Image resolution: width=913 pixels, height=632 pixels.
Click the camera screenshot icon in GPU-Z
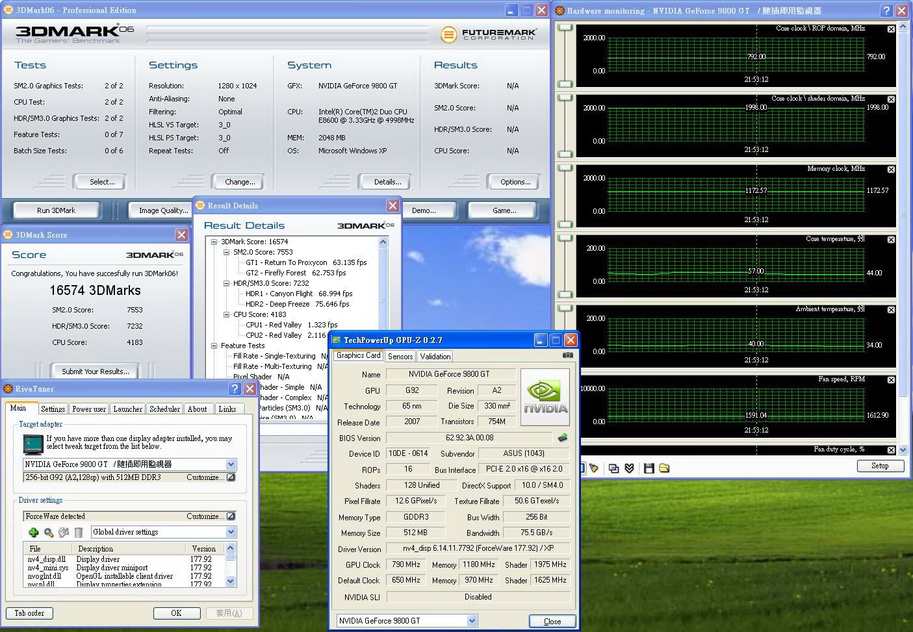point(568,355)
